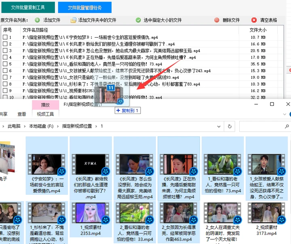Viewport: 291px width, 244px height.
Task: Select video thumbnail 《宁安如梦》 file
Action: tap(46, 164)
